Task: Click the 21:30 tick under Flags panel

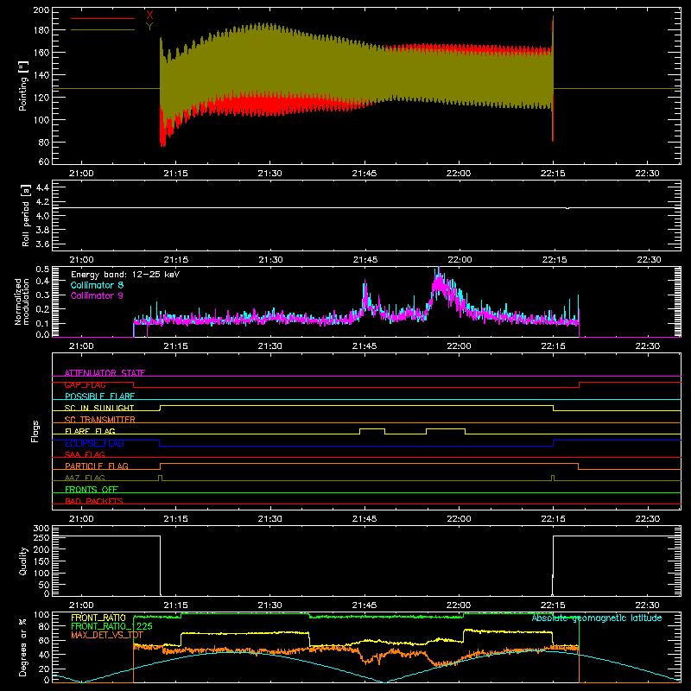Action: [x=270, y=519]
